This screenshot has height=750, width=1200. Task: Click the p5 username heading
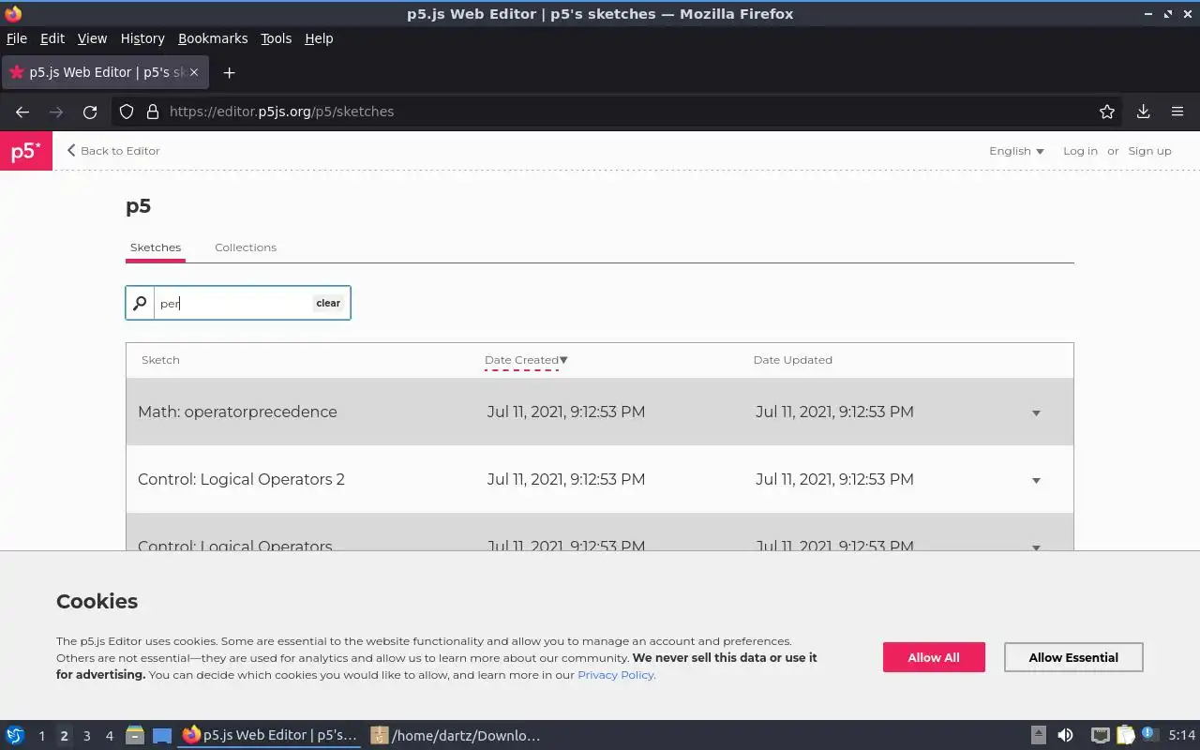pyautogui.click(x=138, y=206)
